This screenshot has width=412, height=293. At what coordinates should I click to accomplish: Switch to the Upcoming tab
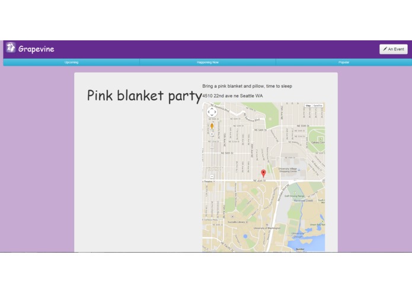coord(72,62)
